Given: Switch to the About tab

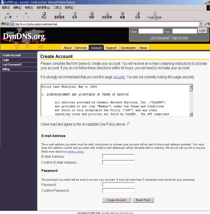Looking at the screenshot, I should [68, 48].
